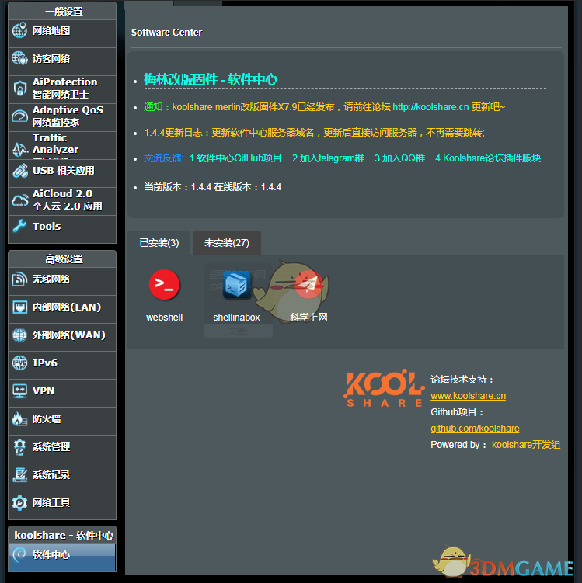Image resolution: width=582 pixels, height=583 pixels.
Task: Click the 1.4.4更新日志 changelog line
Action: [x=314, y=133]
